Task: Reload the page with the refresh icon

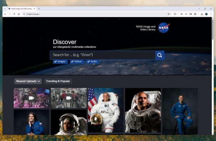Action: [x=14, y=14]
